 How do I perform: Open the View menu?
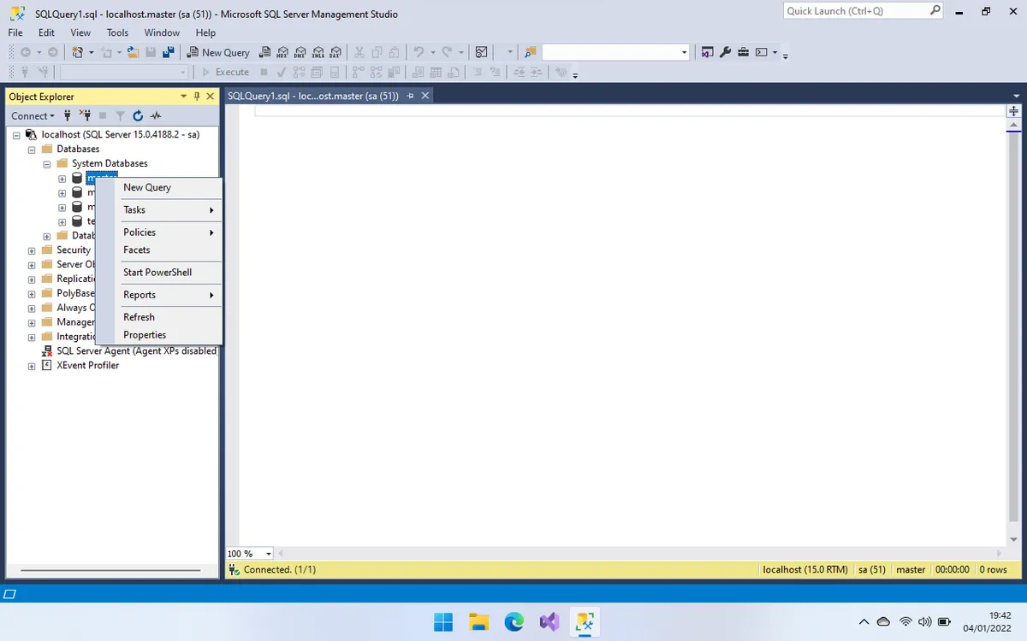pyautogui.click(x=80, y=32)
